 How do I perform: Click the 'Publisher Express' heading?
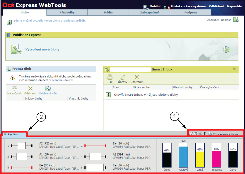pyautogui.click(x=27, y=35)
